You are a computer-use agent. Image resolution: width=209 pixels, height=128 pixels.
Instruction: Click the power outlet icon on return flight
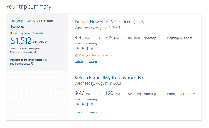coord(82,104)
